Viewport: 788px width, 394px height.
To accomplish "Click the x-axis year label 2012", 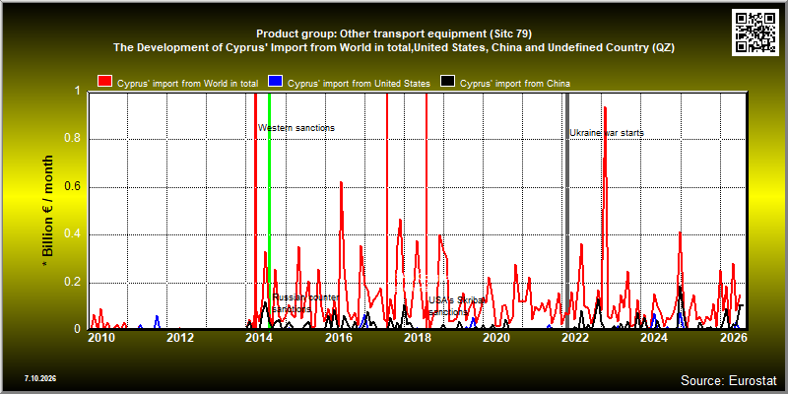I will pos(180,337).
